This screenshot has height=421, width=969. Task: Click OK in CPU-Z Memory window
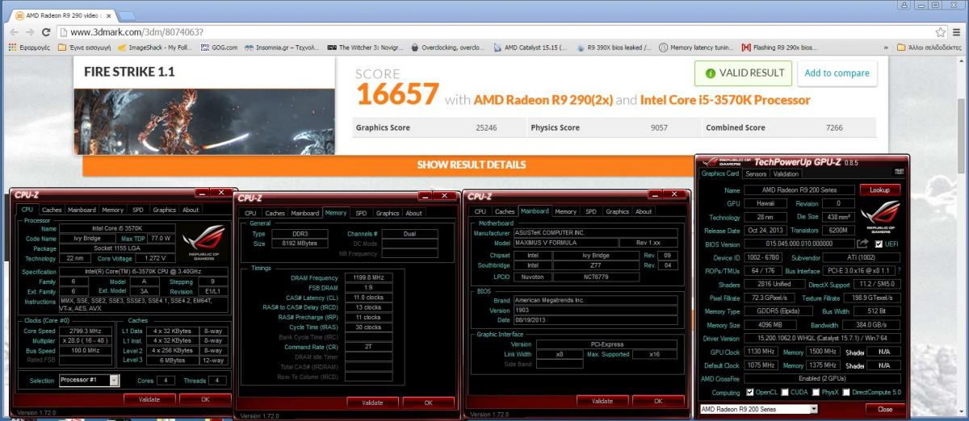(x=428, y=402)
